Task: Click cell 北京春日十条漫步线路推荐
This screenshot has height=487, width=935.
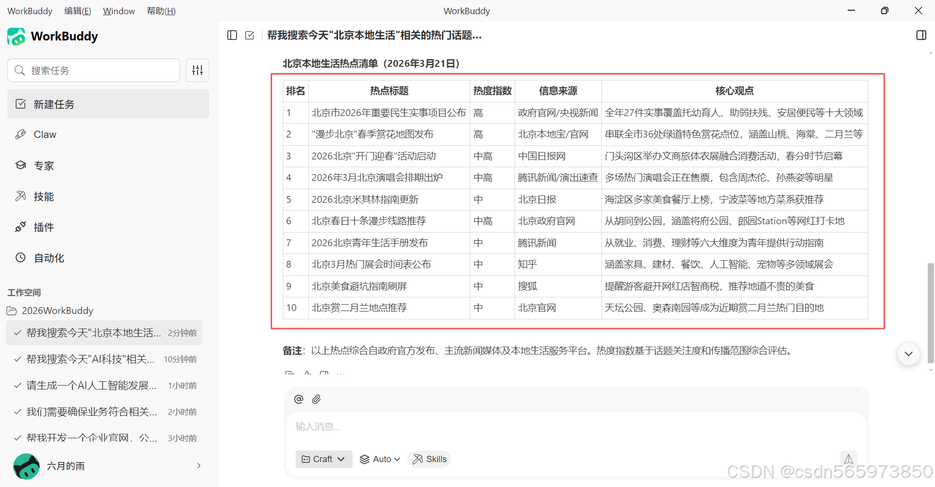Action: (x=389, y=221)
